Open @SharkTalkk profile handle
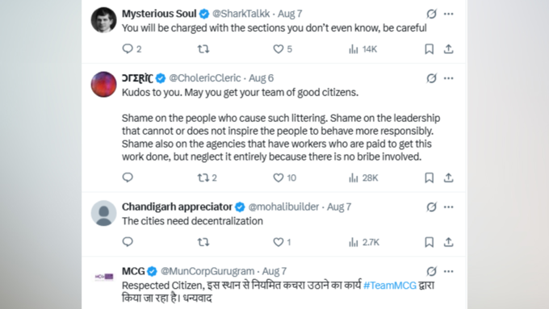The height and width of the screenshot is (309, 549). click(241, 14)
